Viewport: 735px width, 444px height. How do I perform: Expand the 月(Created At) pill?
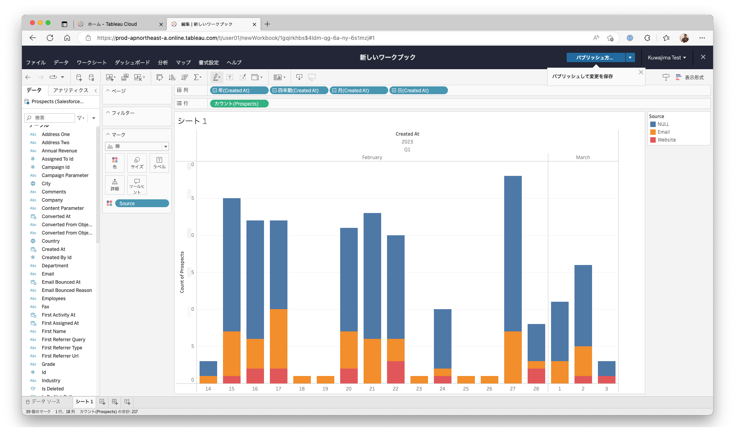[x=334, y=91]
